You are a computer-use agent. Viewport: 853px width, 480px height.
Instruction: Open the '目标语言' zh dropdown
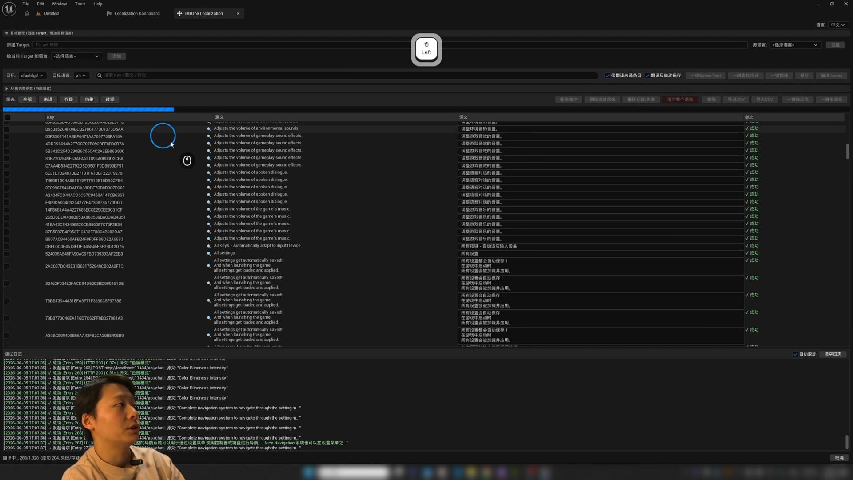tap(81, 76)
